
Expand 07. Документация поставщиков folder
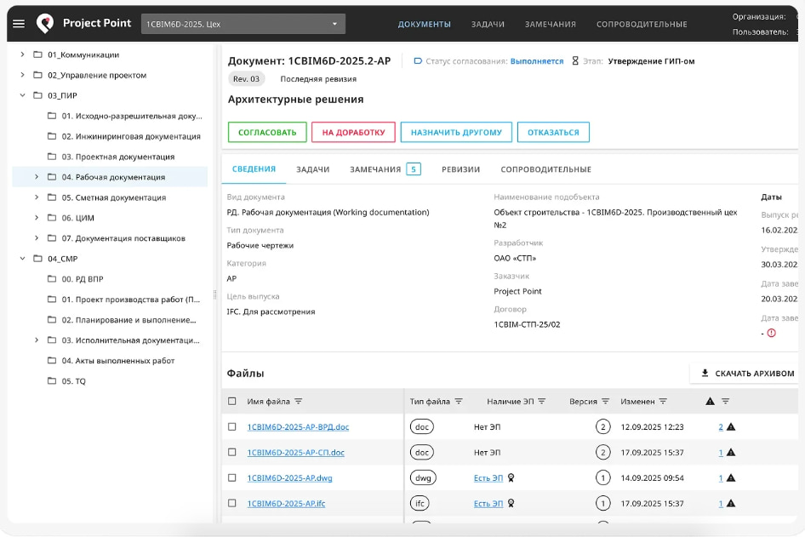(37, 238)
